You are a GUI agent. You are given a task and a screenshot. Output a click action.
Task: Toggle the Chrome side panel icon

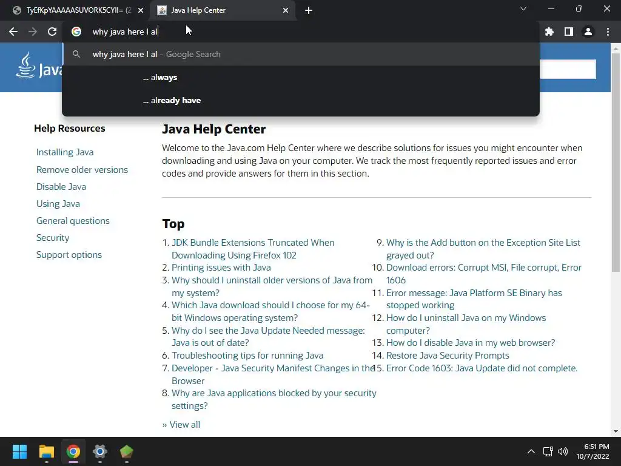point(569,32)
